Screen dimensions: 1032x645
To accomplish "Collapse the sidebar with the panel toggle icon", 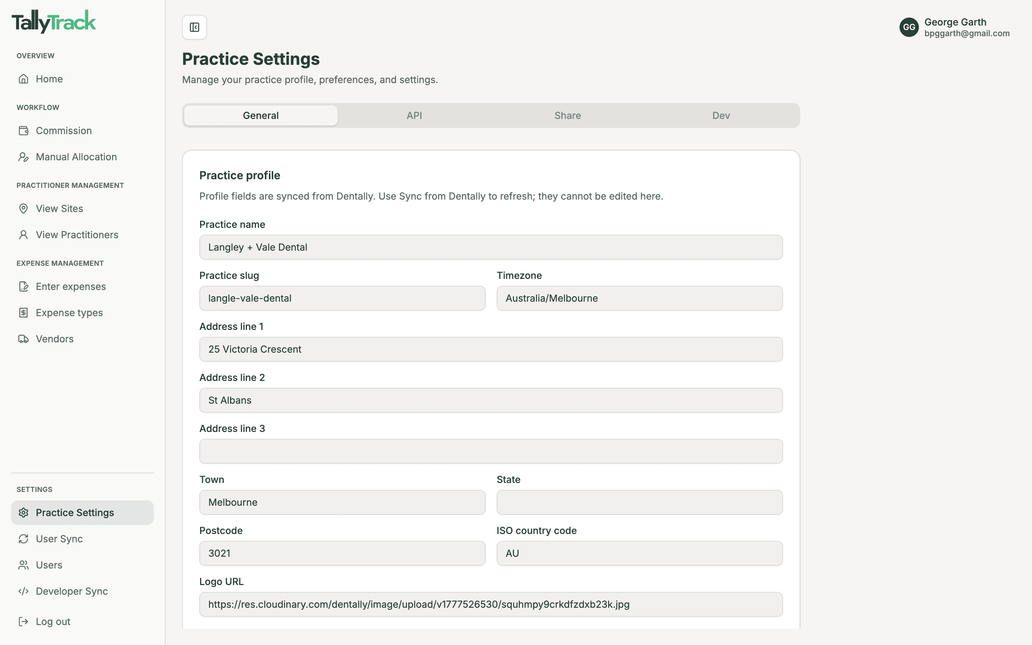I will [x=195, y=27].
